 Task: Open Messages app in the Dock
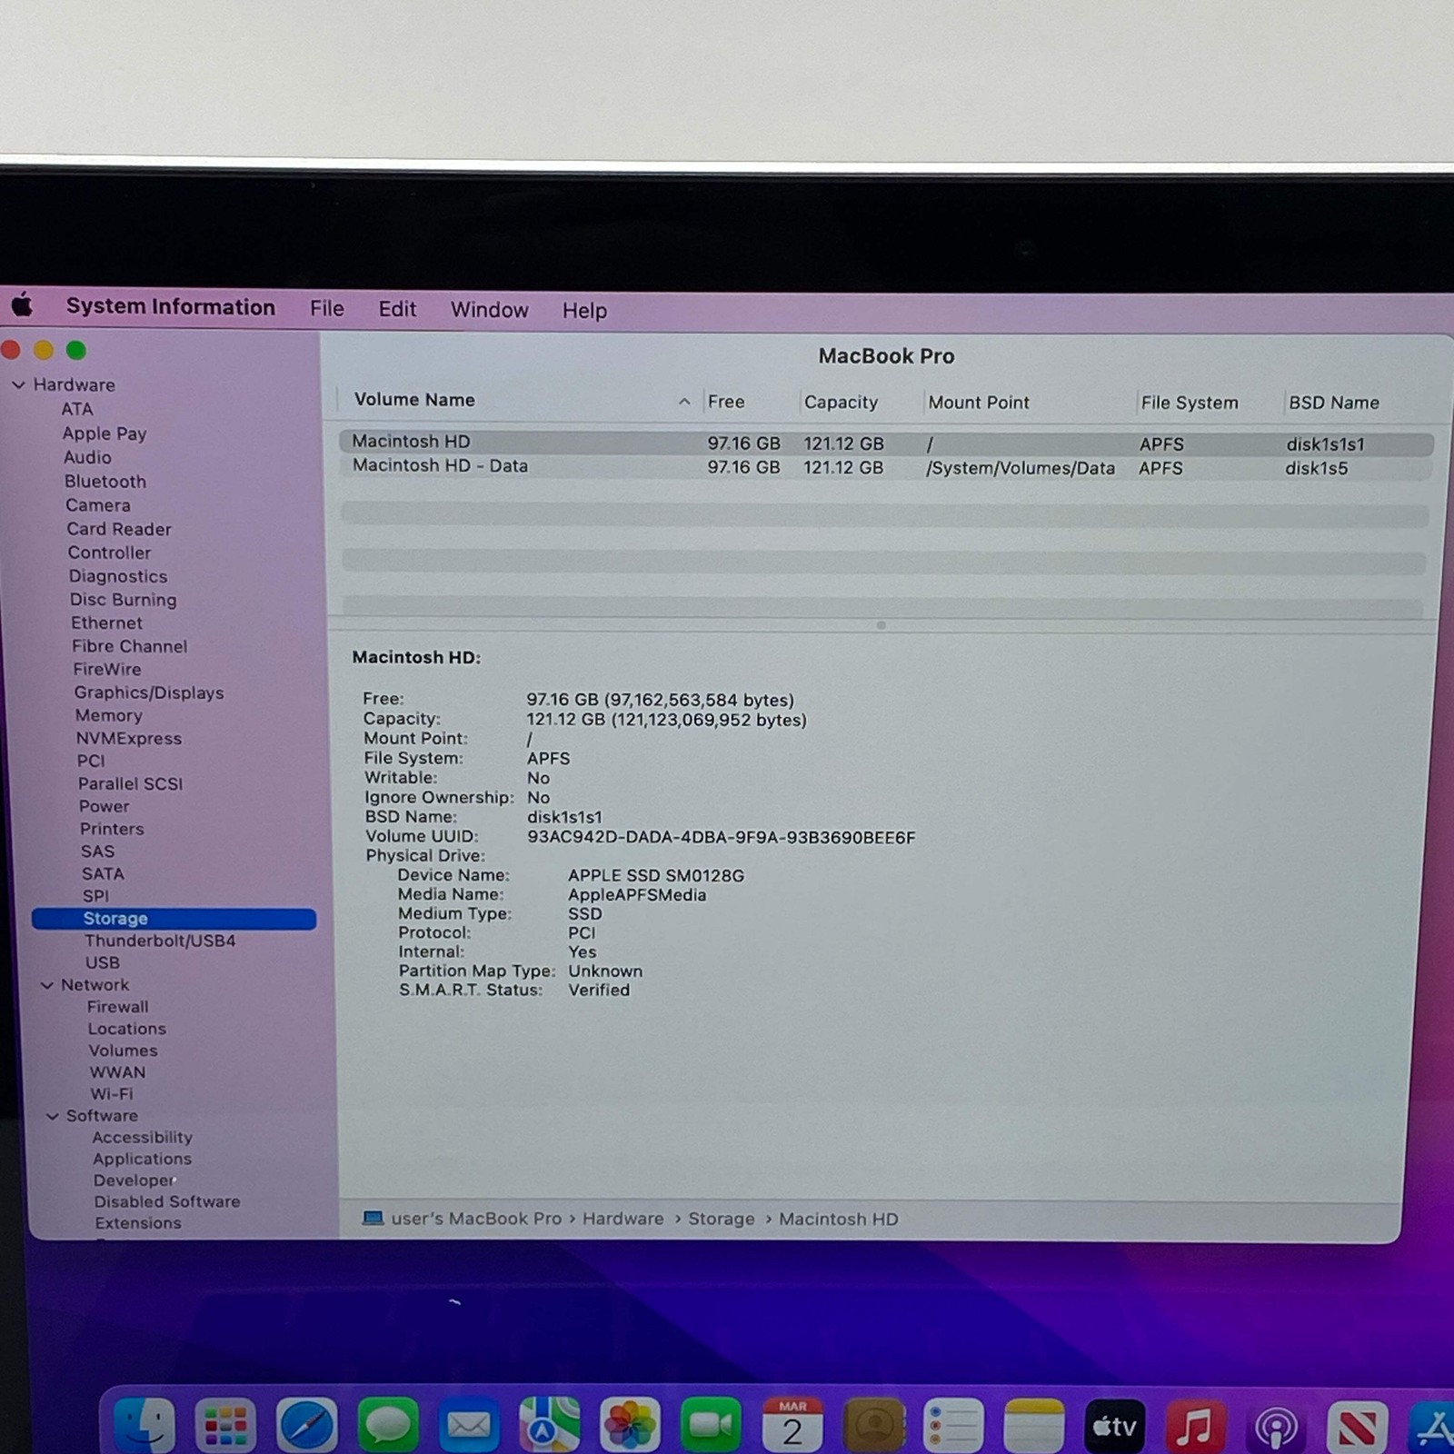pos(388,1425)
